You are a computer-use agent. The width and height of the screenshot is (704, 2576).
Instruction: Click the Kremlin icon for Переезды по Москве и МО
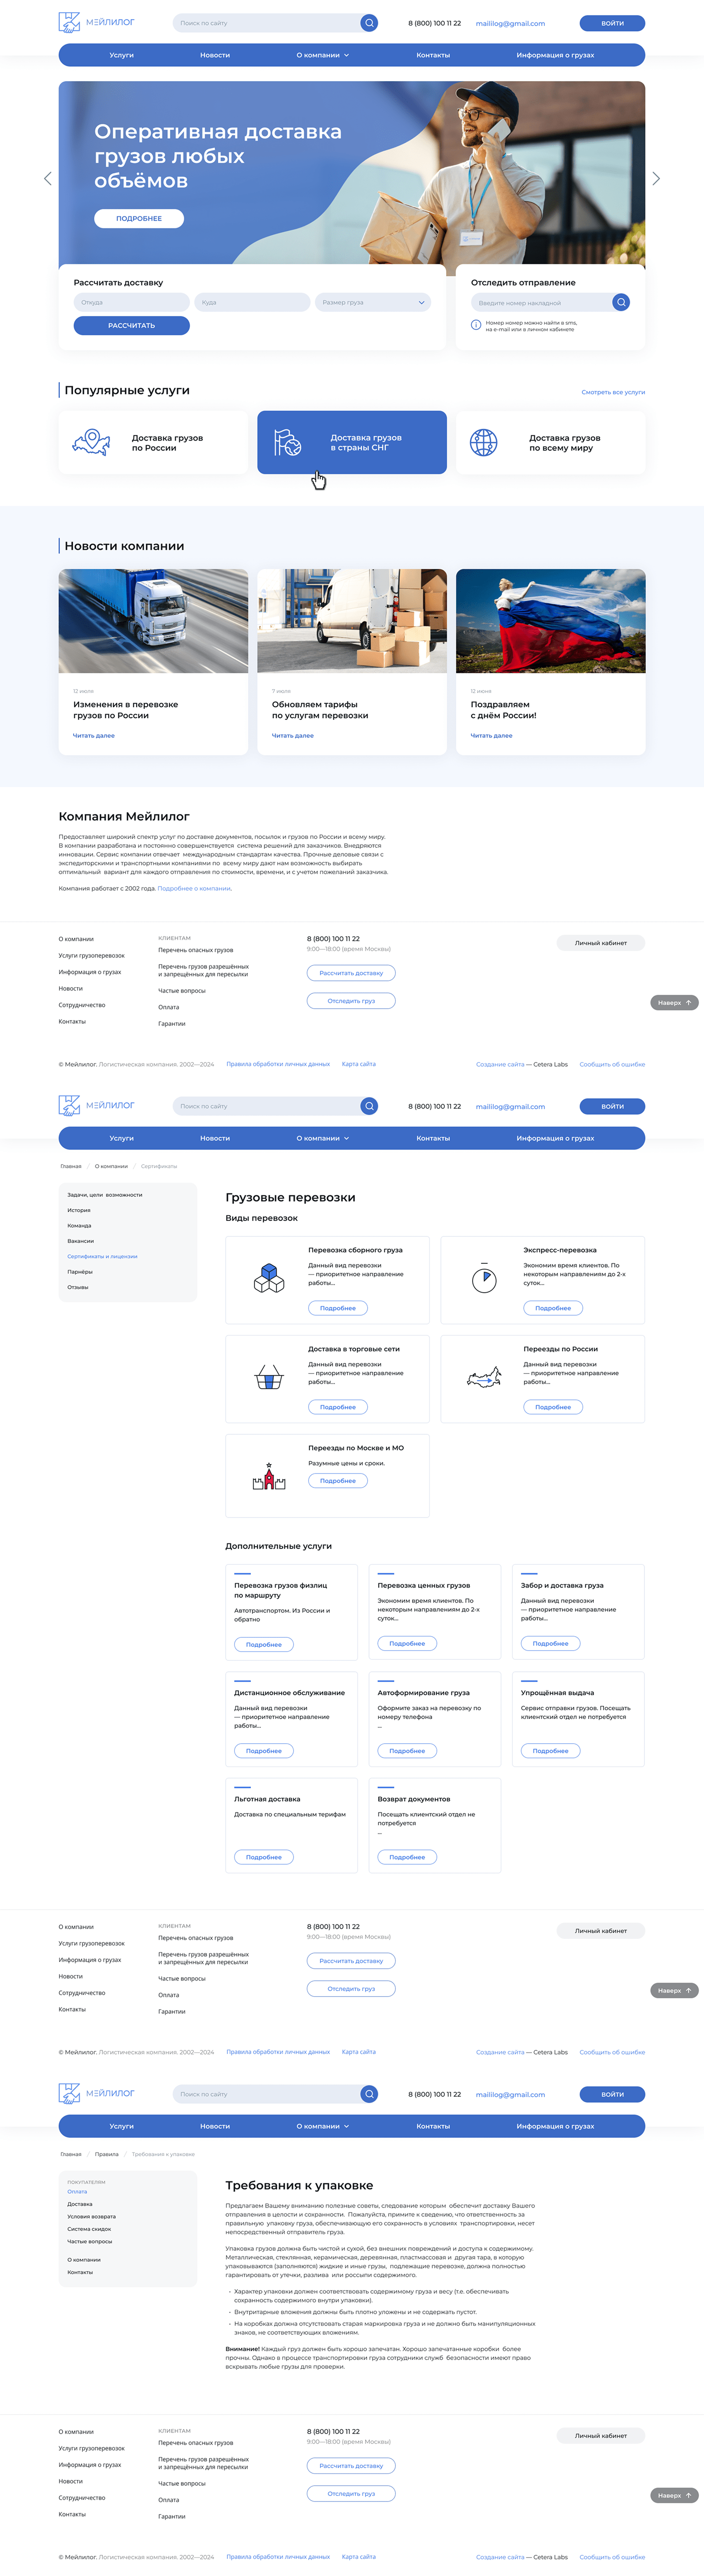tap(268, 1476)
